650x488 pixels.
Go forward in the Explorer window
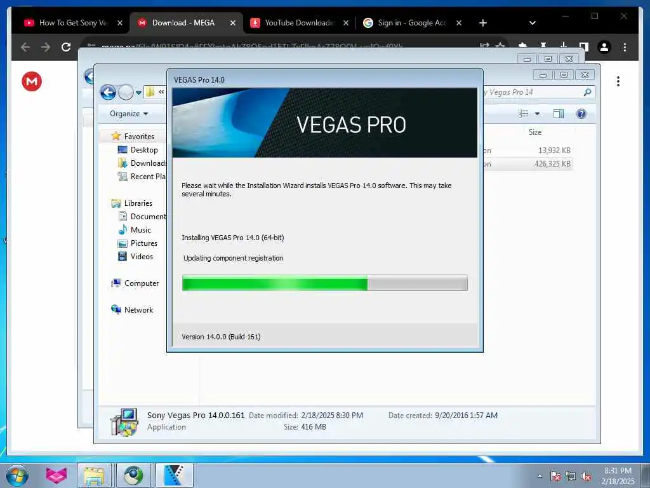coord(126,92)
